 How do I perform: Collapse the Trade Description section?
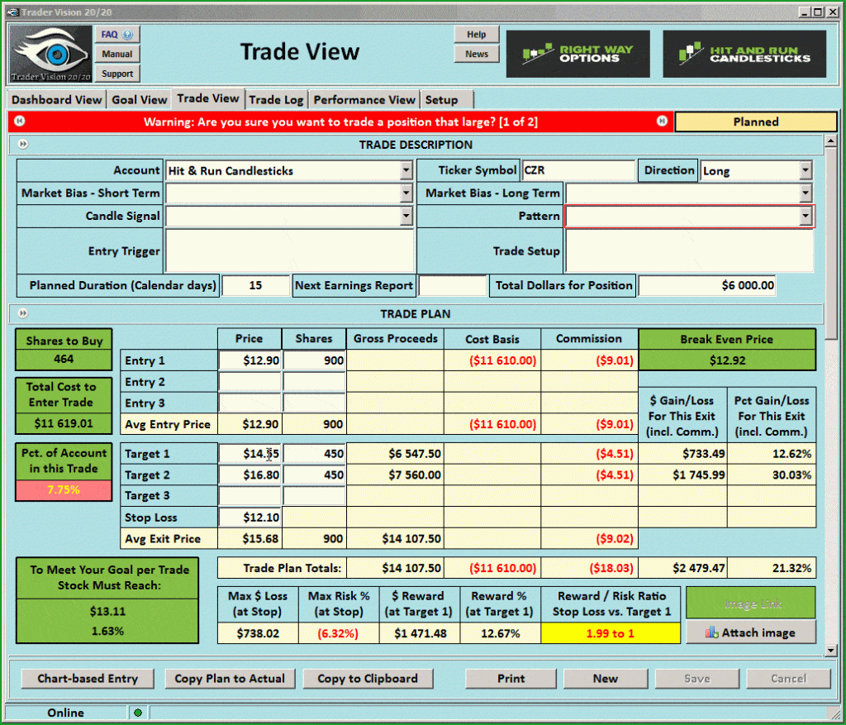pyautogui.click(x=23, y=145)
